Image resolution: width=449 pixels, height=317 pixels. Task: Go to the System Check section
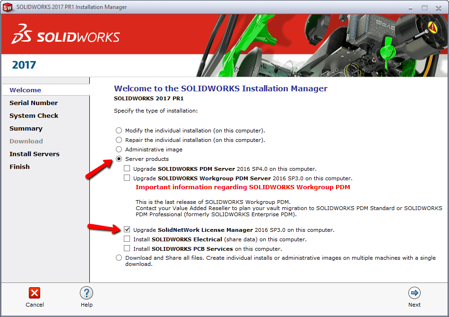34,115
